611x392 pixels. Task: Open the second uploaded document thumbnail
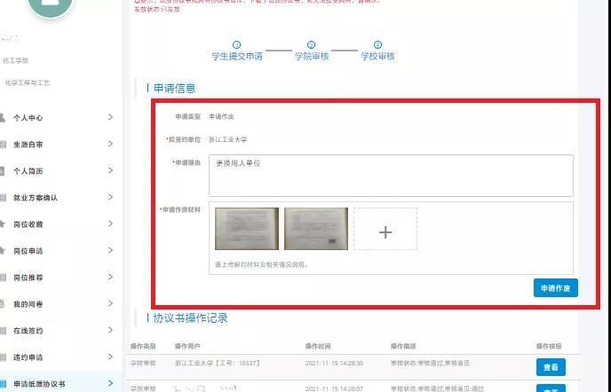point(316,229)
